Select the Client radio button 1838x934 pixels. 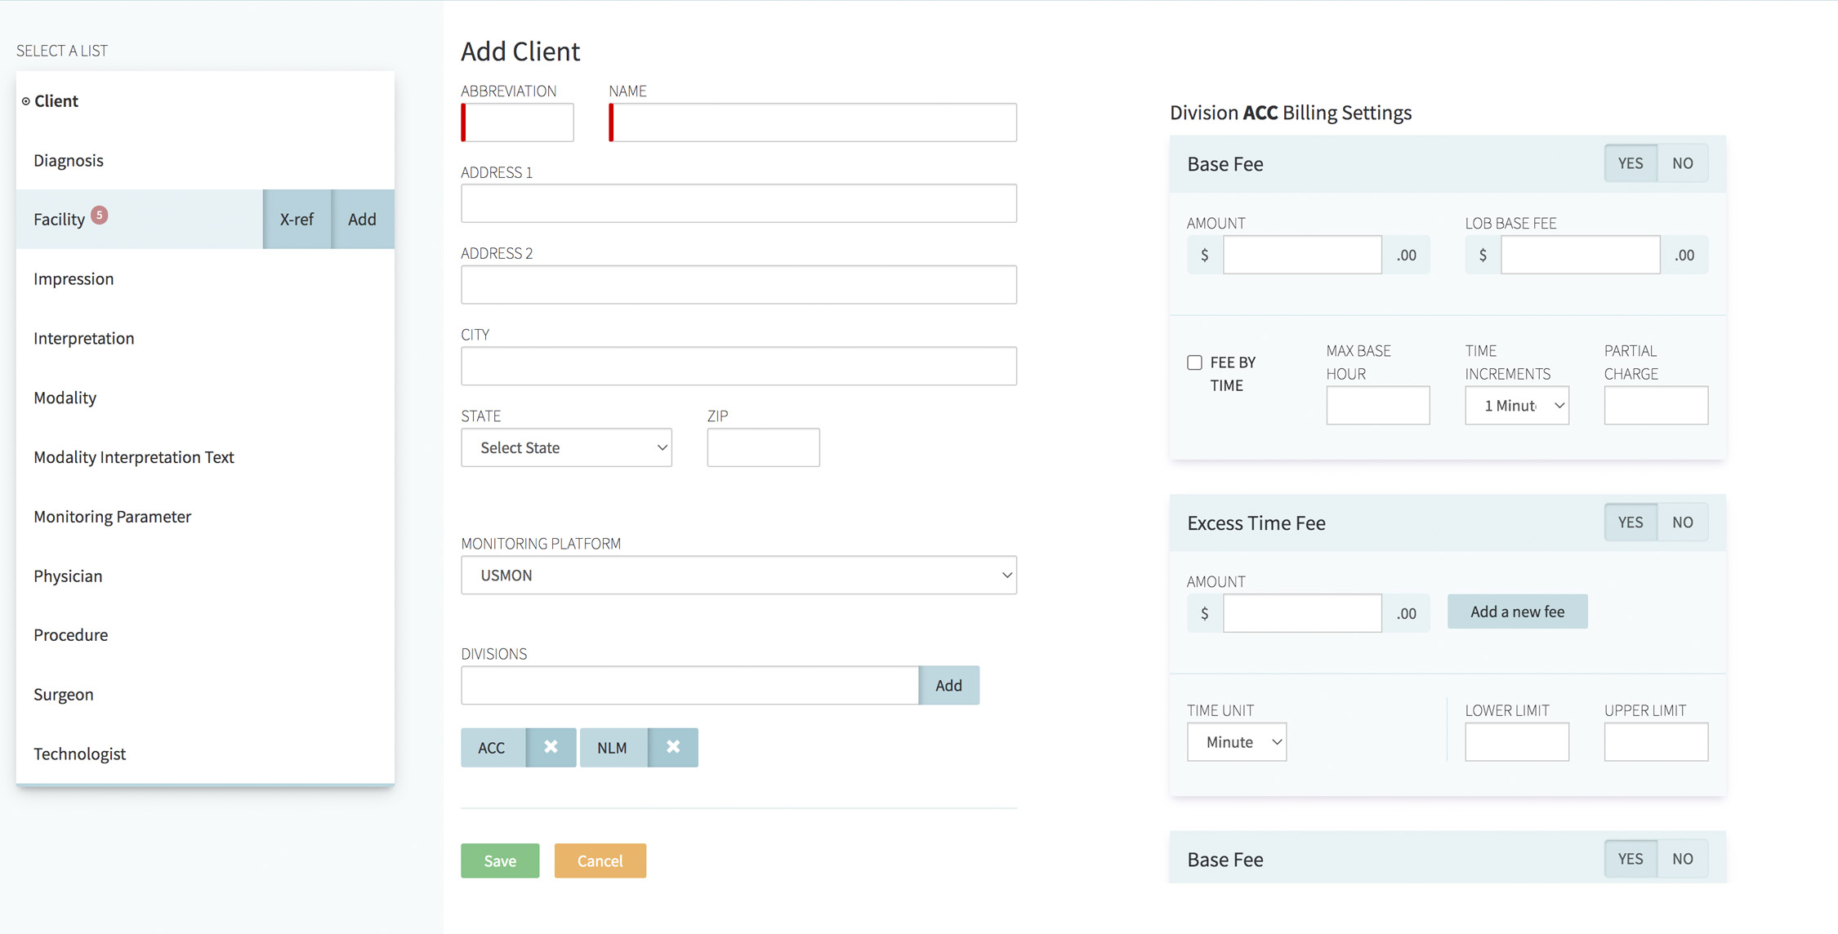click(25, 101)
